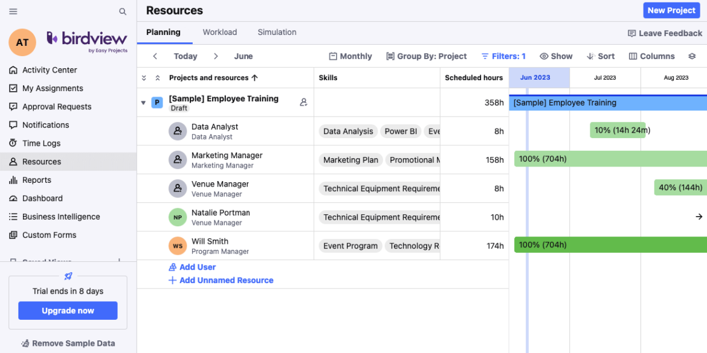Click the stacked layers icon beside Columns
The height and width of the screenshot is (353, 707).
click(692, 56)
